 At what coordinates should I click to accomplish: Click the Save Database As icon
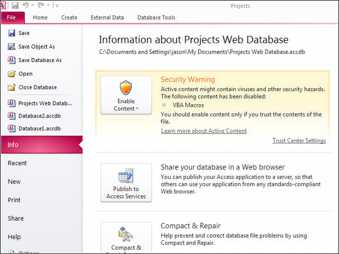[x=12, y=60]
